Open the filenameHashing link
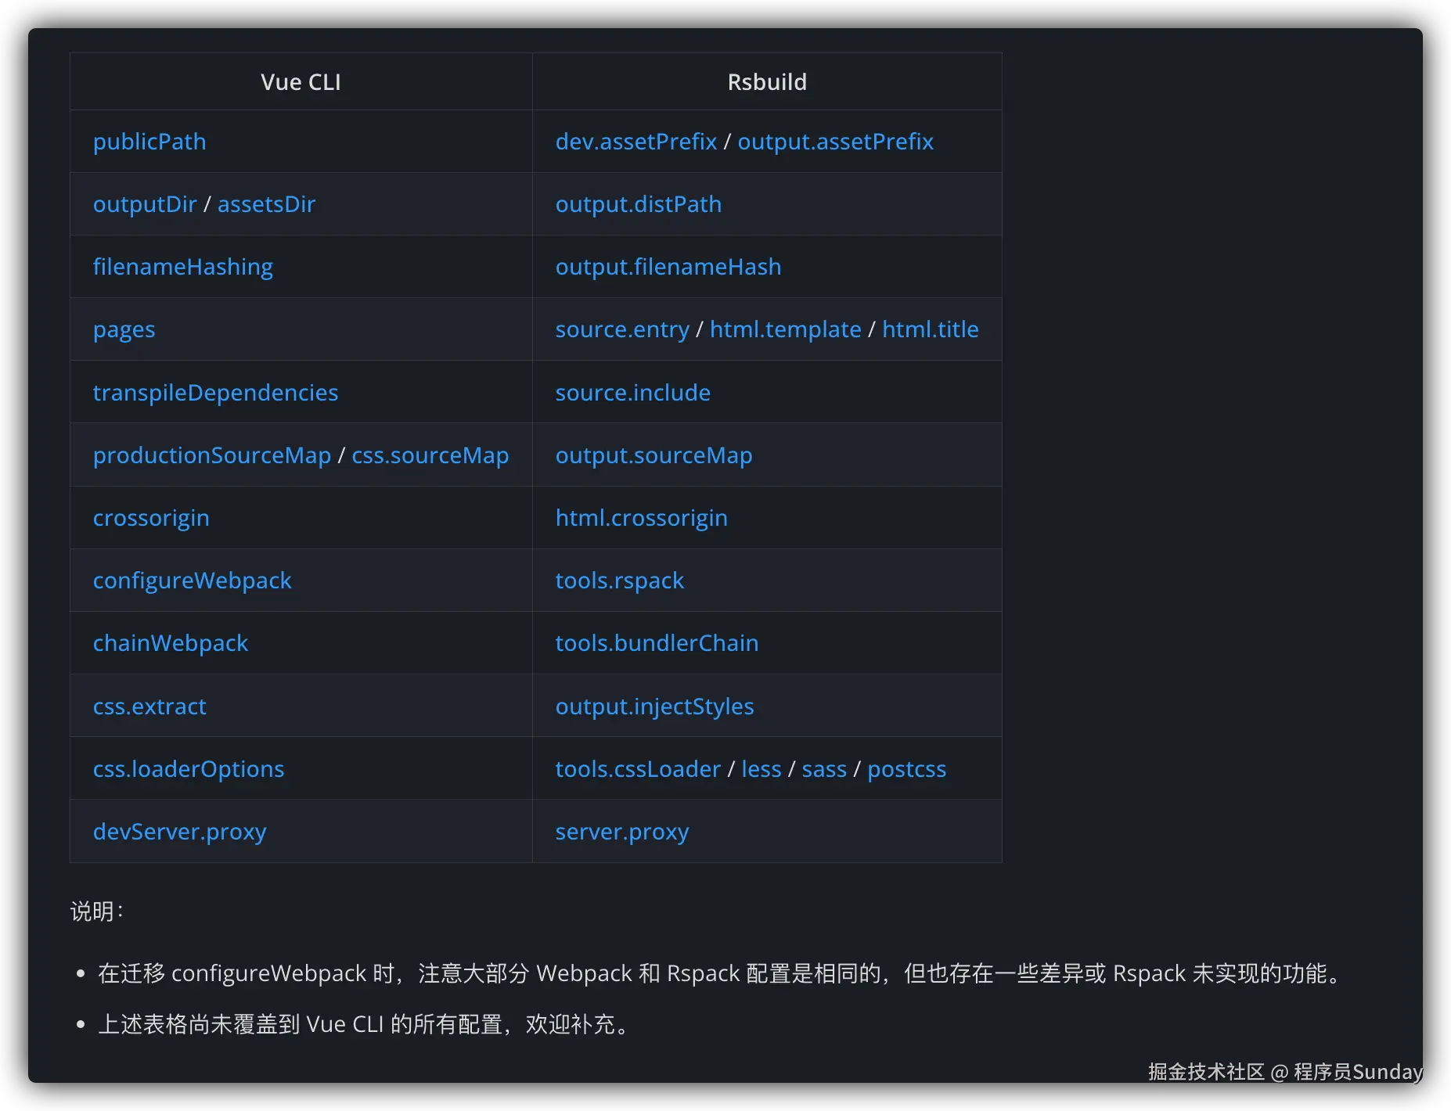This screenshot has width=1451, height=1111. tap(183, 267)
